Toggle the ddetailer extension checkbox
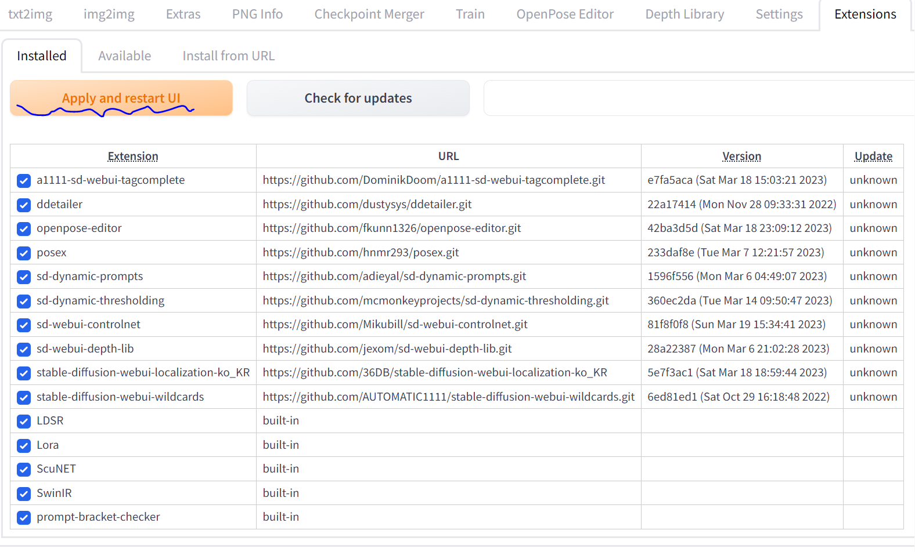The height and width of the screenshot is (552, 915). [24, 205]
